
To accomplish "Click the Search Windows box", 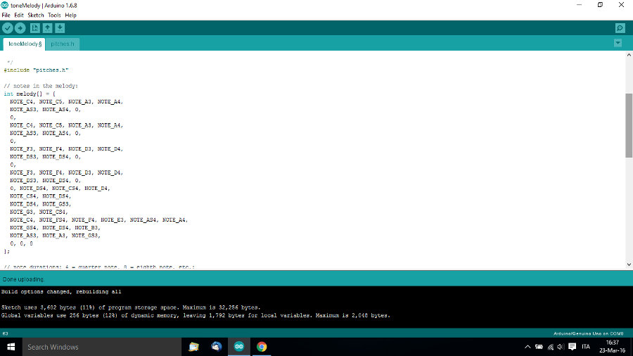I will click(102, 347).
